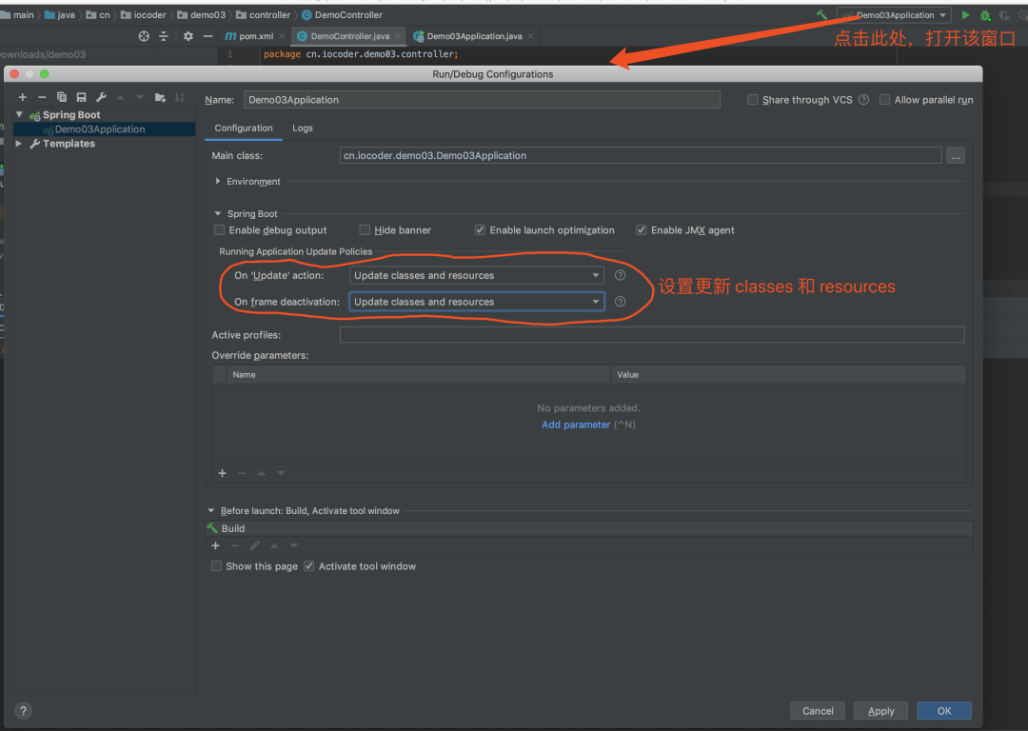The width and height of the screenshot is (1028, 731).
Task: Uncheck Activate tool window
Action: (308, 565)
